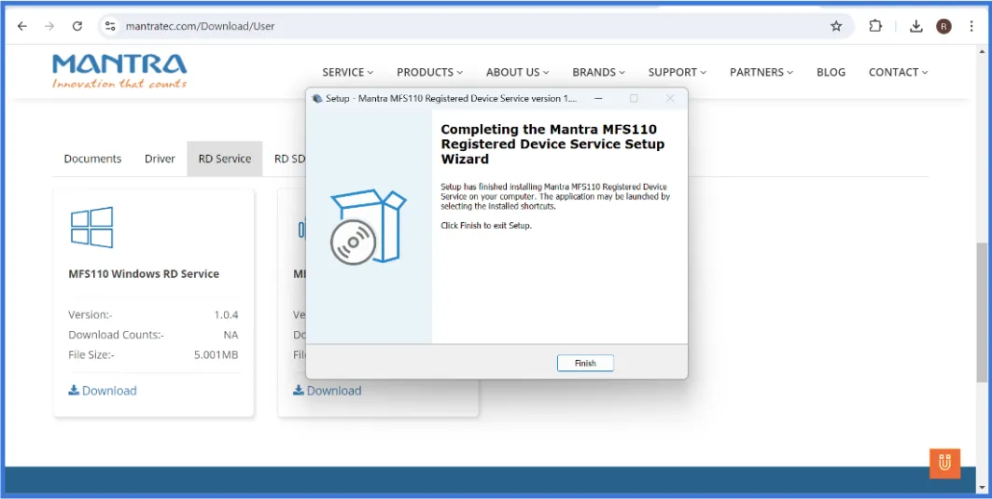Expand the CONTACT menu

899,72
